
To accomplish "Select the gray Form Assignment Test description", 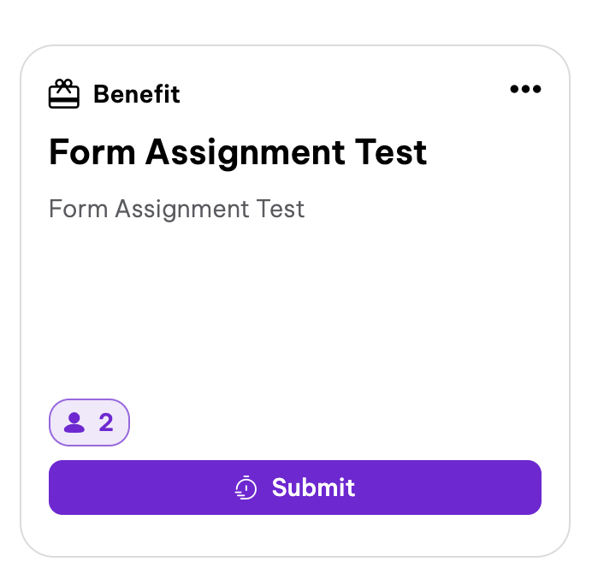I will 176,209.
